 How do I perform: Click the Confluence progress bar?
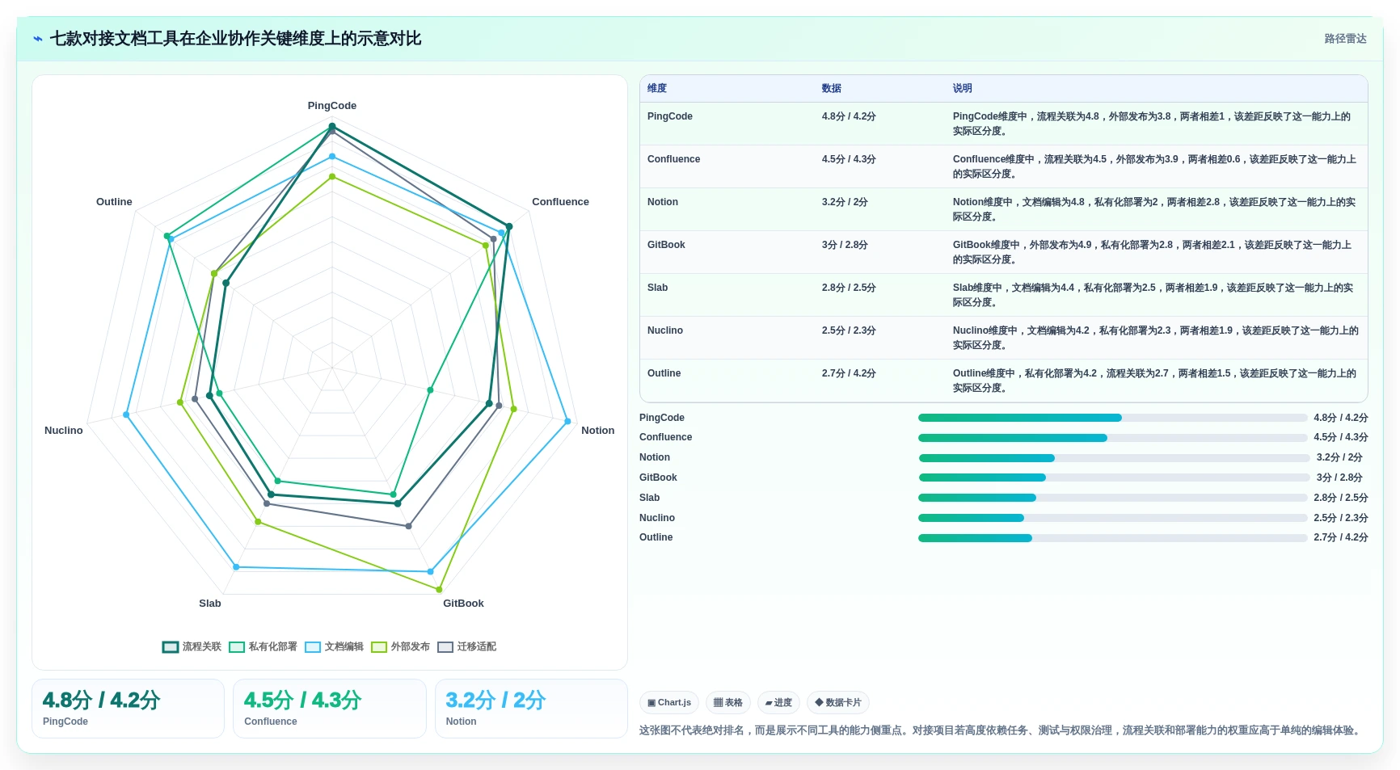coord(1112,438)
